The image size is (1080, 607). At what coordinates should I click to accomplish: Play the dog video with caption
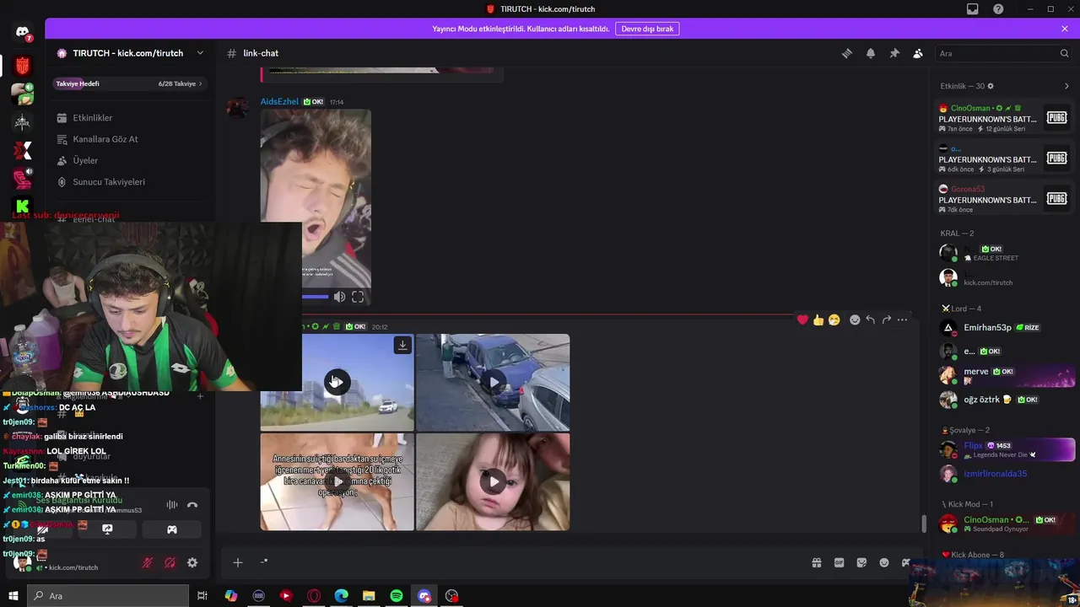click(337, 482)
